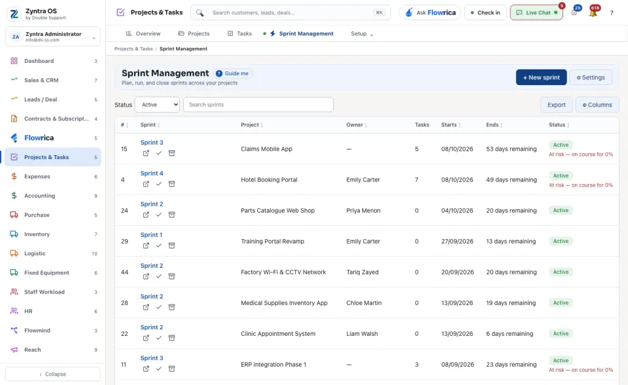
Task: Click the help question mark icon
Action: (612, 13)
